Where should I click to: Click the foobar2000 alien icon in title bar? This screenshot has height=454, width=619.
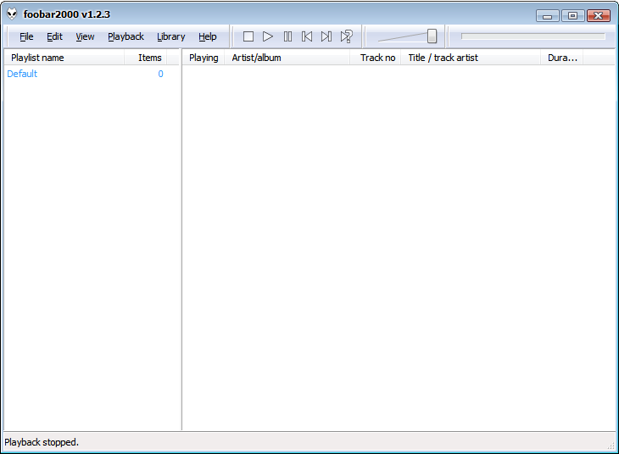tap(12, 14)
